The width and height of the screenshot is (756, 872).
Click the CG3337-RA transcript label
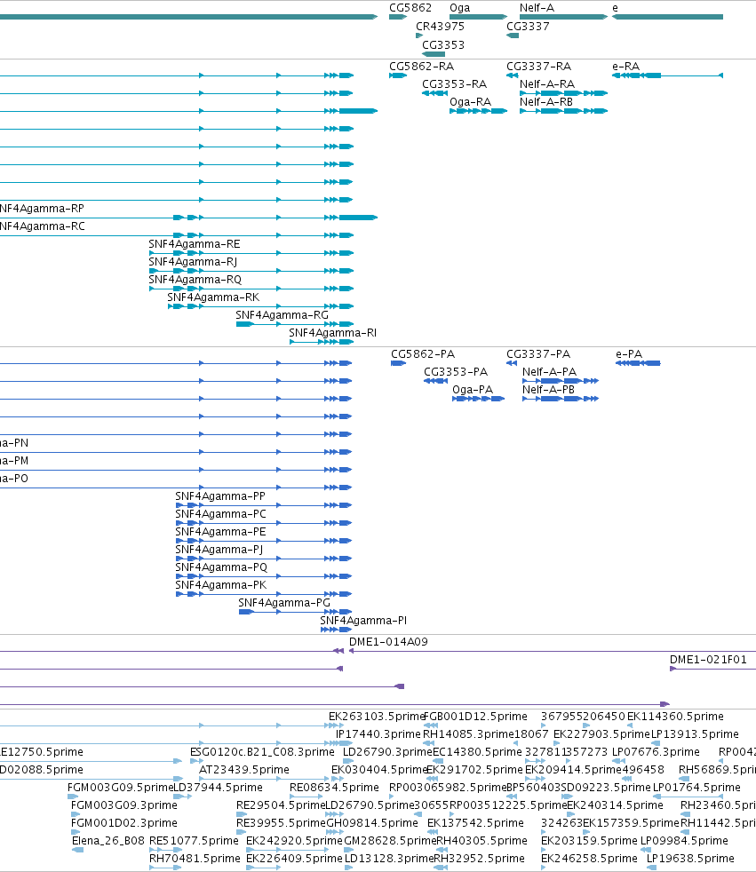pyautogui.click(x=538, y=67)
